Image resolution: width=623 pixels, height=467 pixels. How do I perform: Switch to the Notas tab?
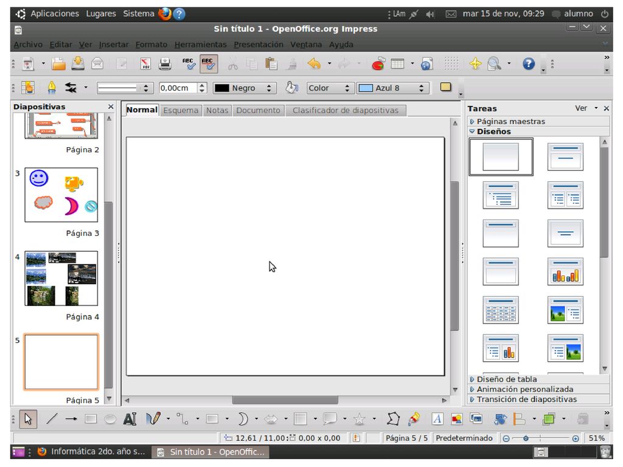217,111
